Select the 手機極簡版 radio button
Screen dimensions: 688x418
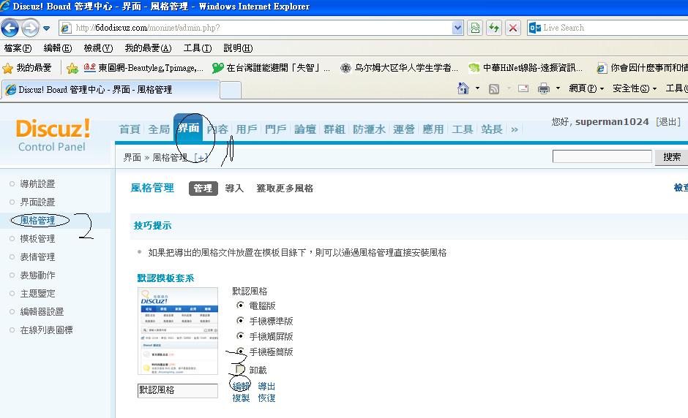point(240,351)
